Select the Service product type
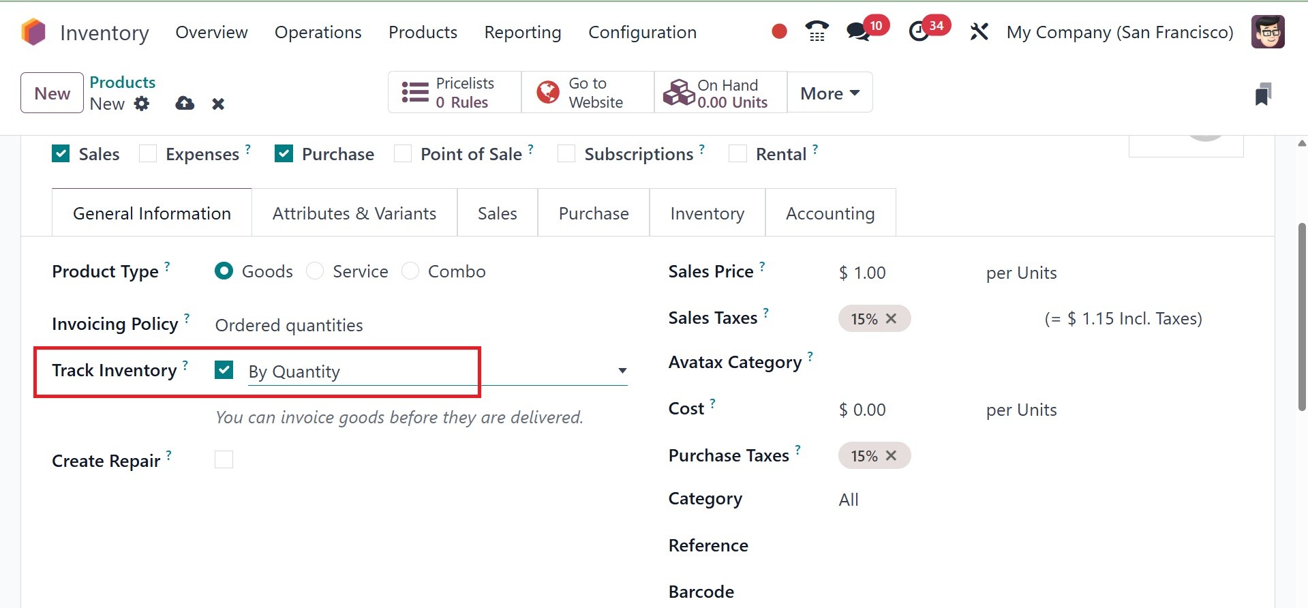This screenshot has width=1308, height=608. pos(315,271)
